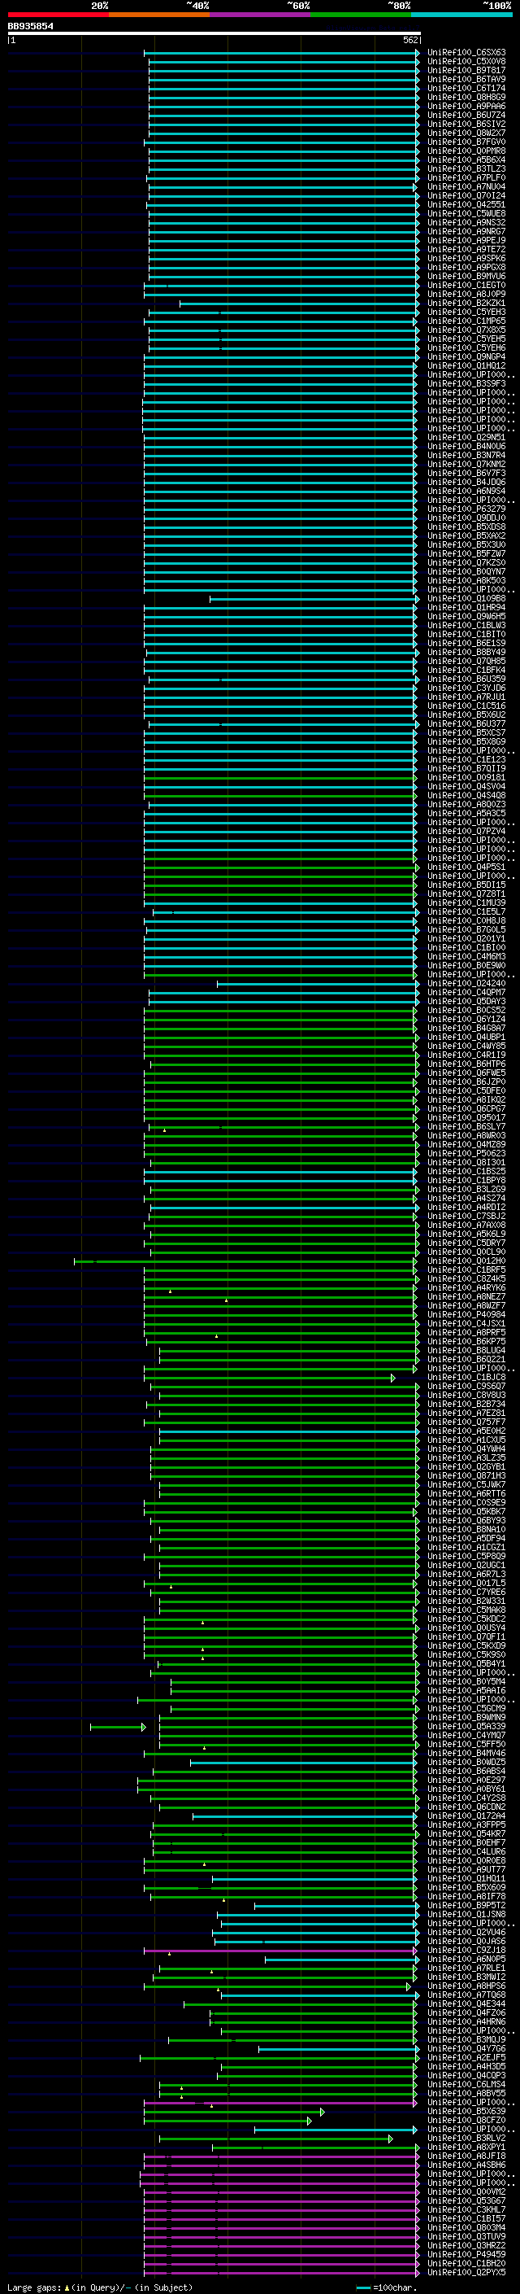Select the UniRef100_A8XPY1 label
This screenshot has height=2294, width=520.
point(466,2148)
